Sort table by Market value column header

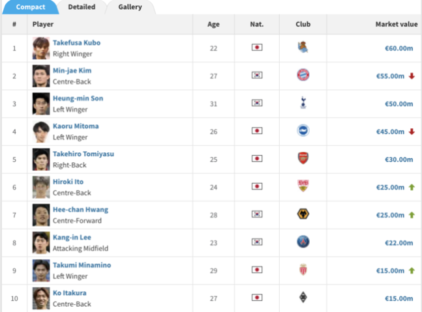[397, 24]
